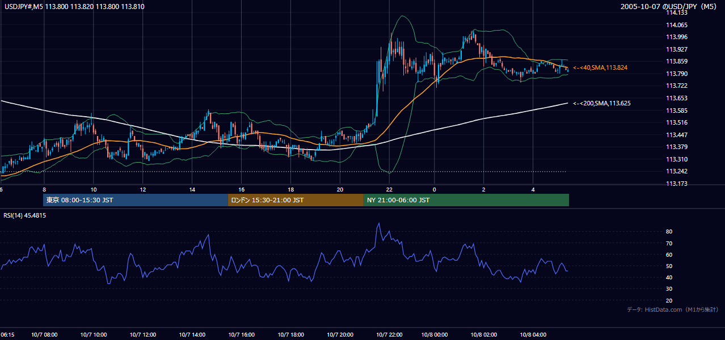Click price axis label 113.996
This screenshot has width=725, height=340.
coord(676,37)
